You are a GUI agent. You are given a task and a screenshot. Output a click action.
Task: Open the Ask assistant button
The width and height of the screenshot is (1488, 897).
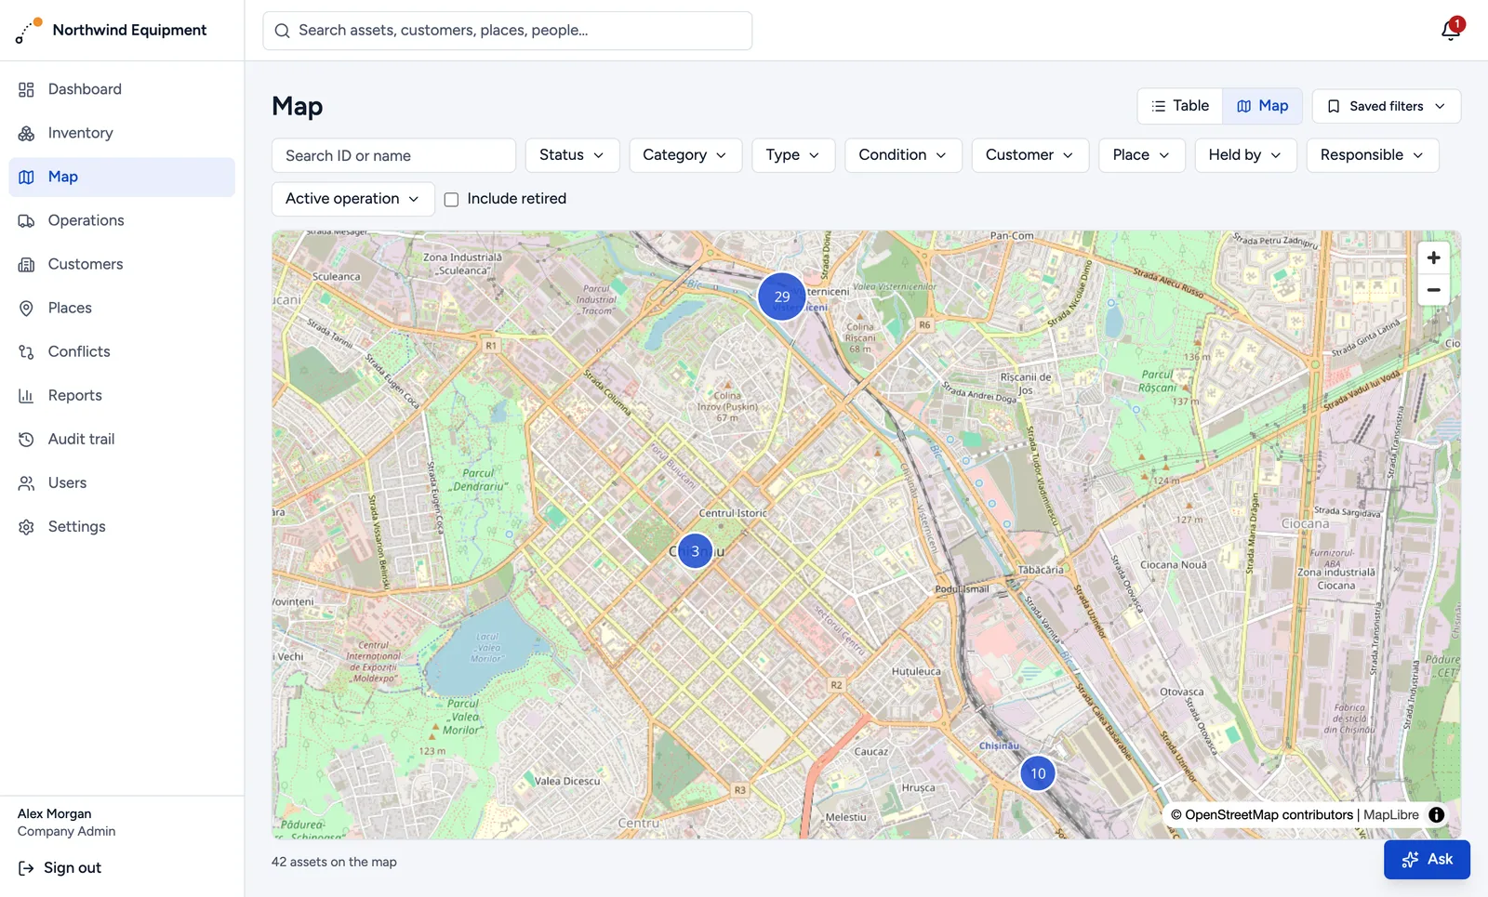[1427, 859]
